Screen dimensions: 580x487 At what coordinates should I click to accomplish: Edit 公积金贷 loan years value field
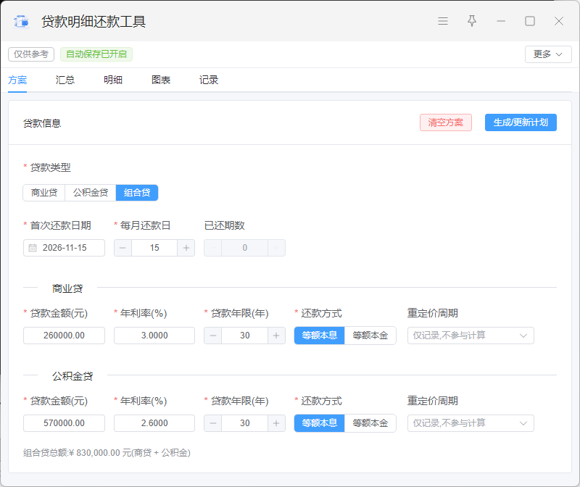(244, 423)
